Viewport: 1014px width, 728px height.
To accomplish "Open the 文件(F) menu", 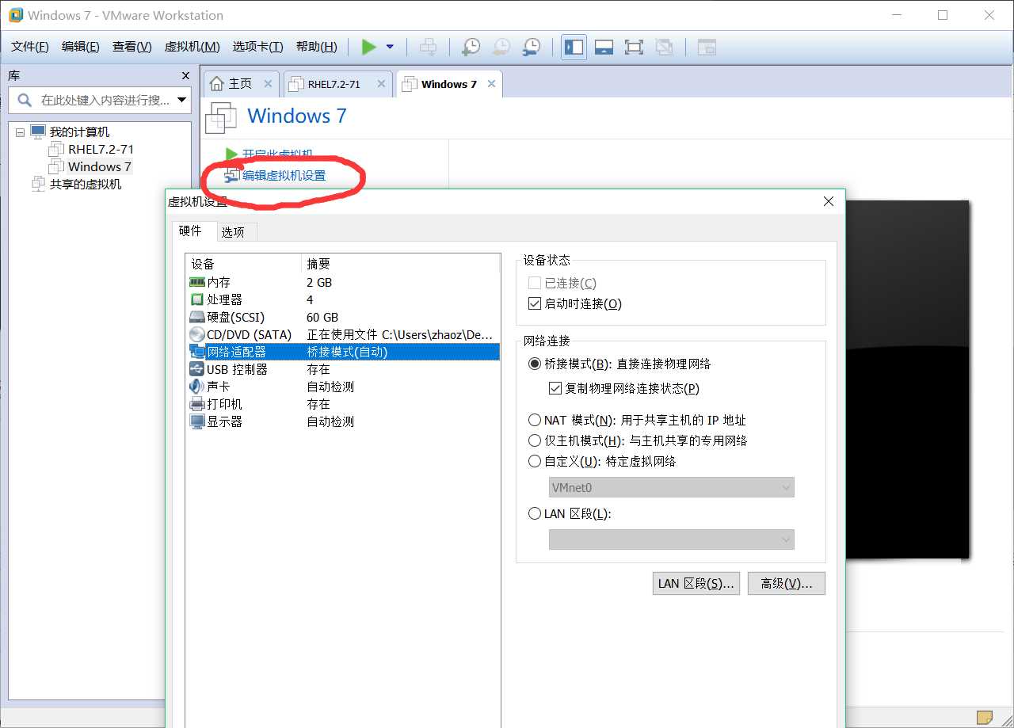I will pyautogui.click(x=30, y=47).
